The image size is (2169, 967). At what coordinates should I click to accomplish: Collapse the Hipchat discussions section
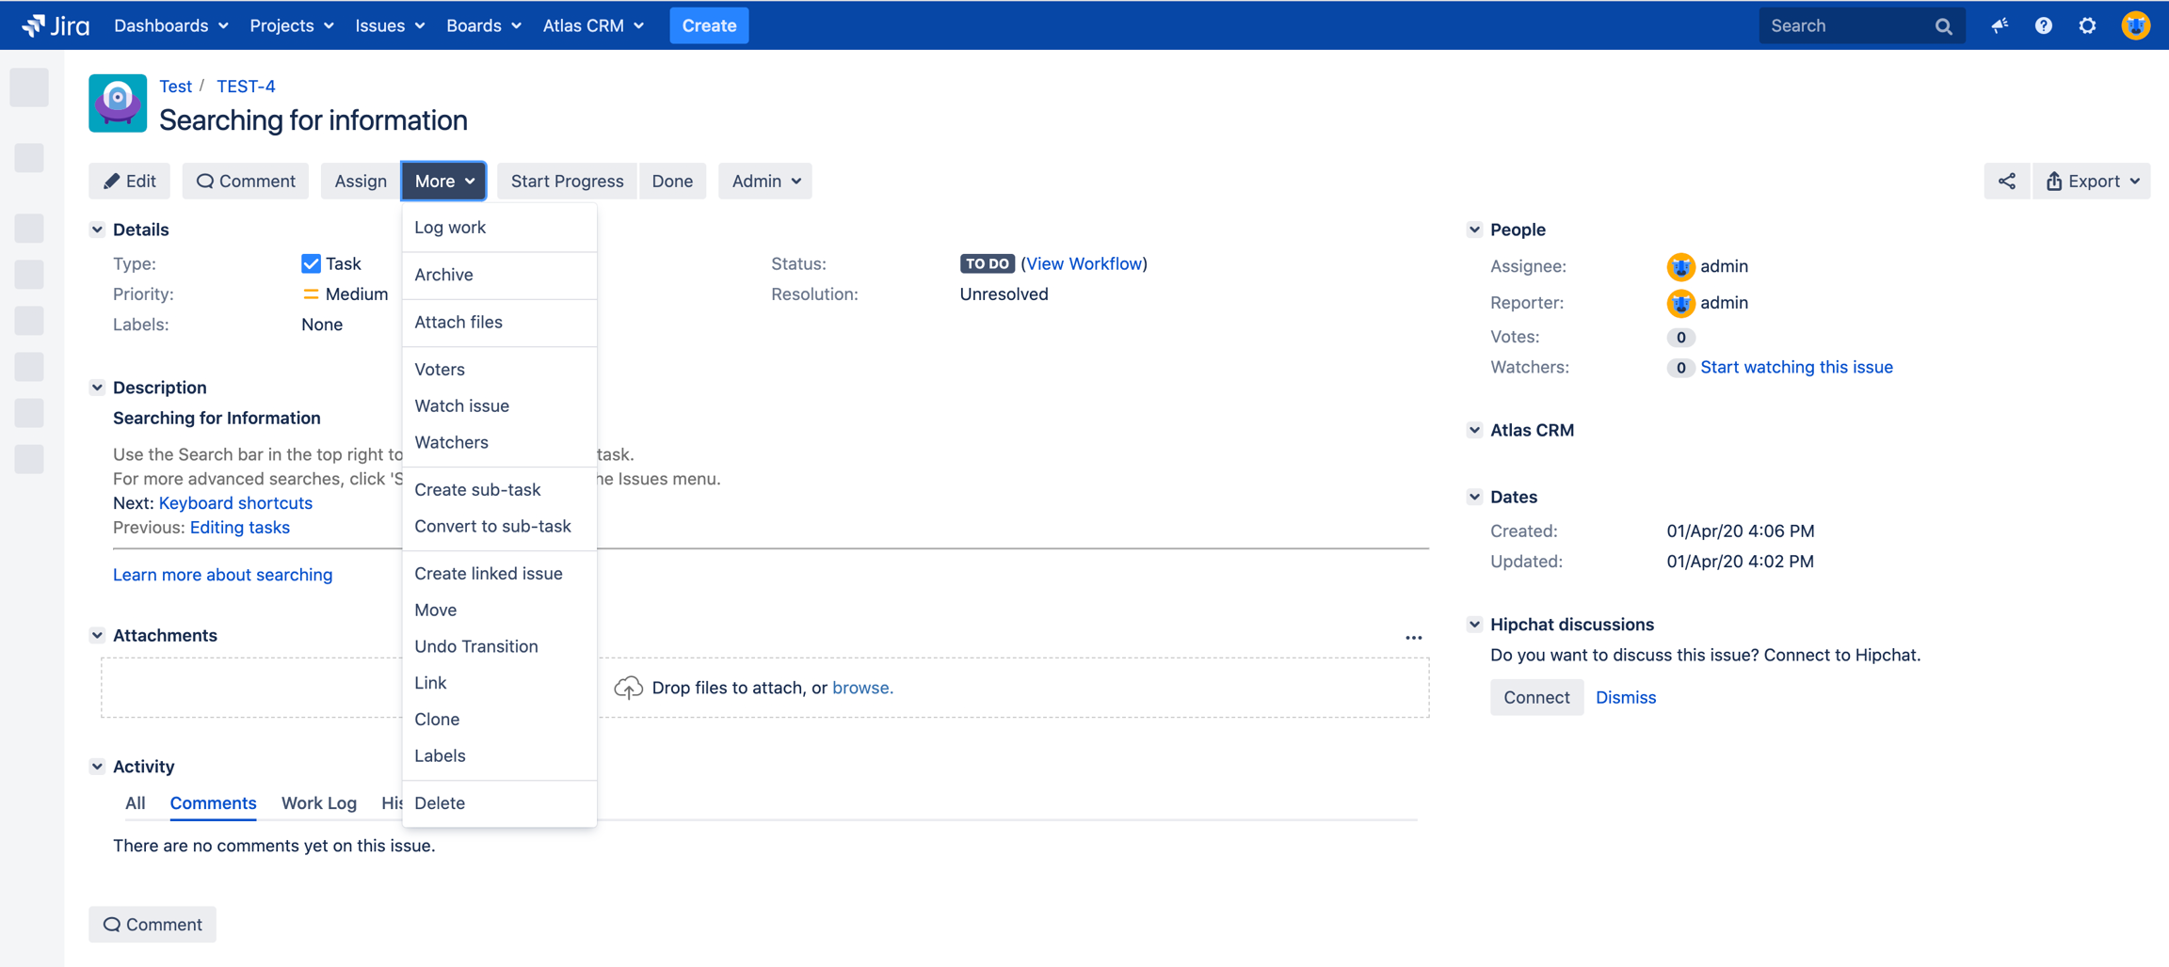click(1474, 625)
